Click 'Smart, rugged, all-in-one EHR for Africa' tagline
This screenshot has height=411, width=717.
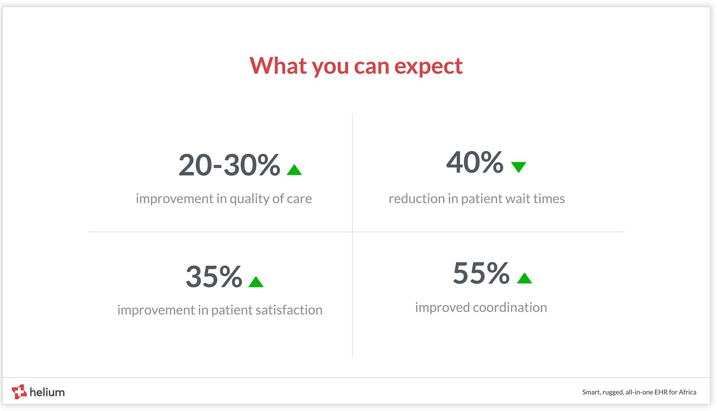coord(639,392)
